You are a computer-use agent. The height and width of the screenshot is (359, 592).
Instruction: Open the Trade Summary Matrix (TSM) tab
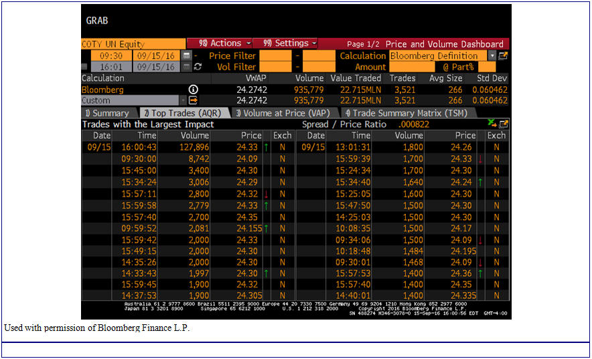[x=406, y=113]
